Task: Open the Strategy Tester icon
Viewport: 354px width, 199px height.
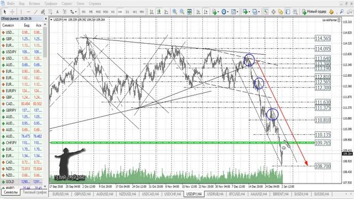Action: pyautogui.click(x=295, y=12)
